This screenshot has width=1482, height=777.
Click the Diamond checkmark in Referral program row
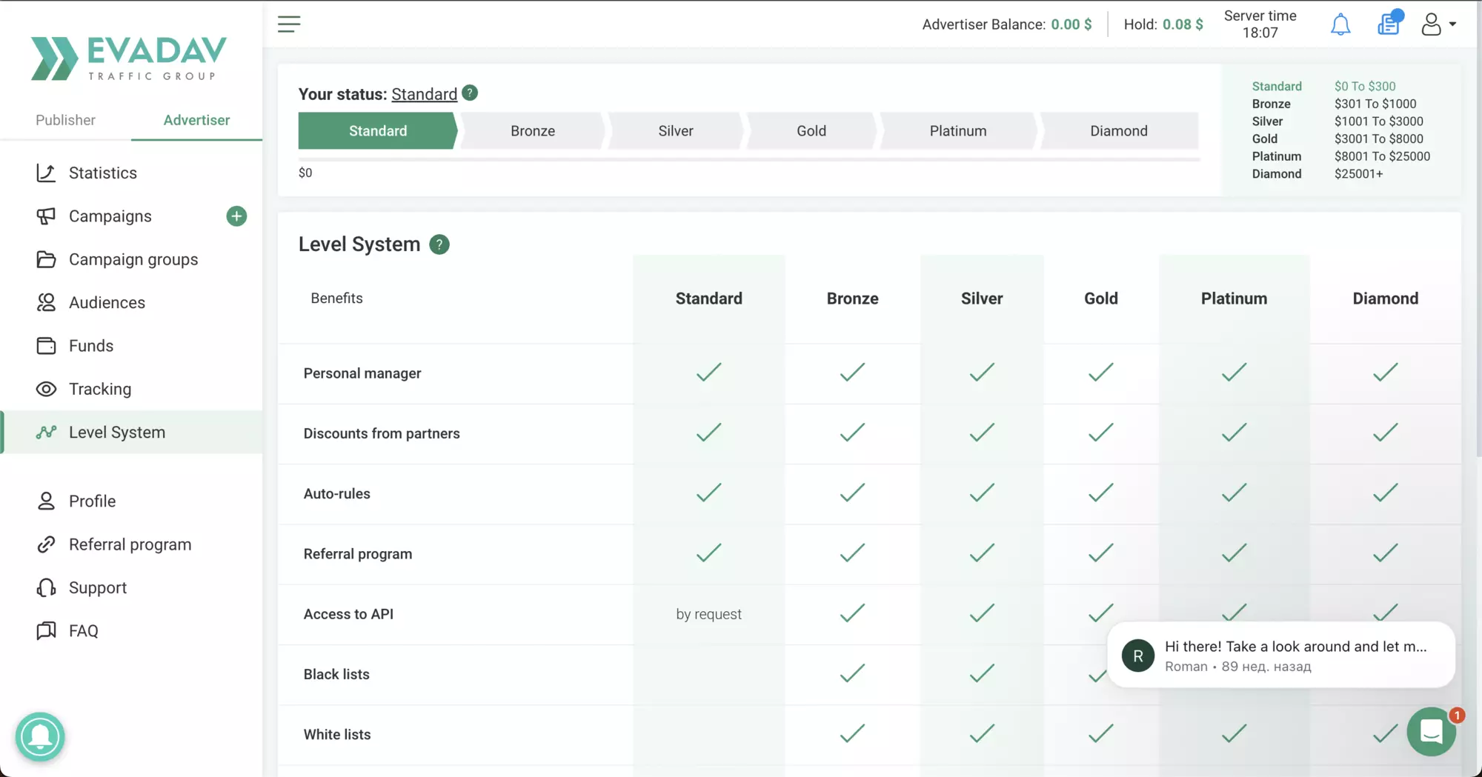pos(1385,553)
